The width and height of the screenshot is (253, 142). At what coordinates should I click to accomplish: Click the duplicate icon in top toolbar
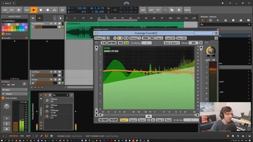(x=172, y=10)
